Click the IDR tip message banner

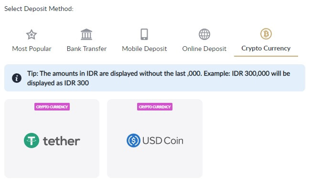point(155,78)
